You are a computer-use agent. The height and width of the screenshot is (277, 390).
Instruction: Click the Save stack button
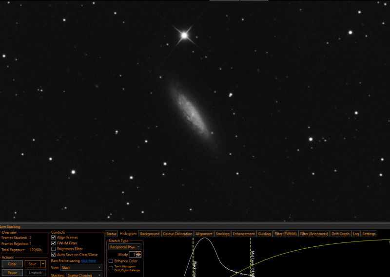[x=32, y=264]
